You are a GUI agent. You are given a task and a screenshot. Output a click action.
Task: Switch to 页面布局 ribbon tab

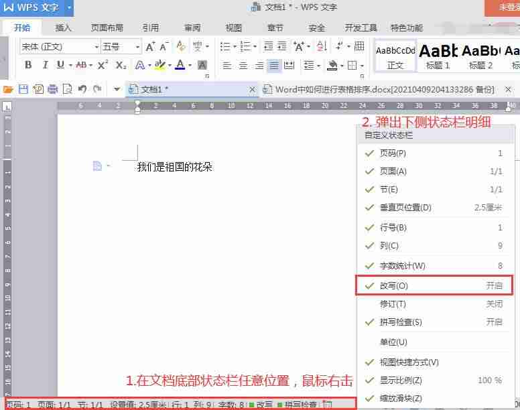point(107,28)
